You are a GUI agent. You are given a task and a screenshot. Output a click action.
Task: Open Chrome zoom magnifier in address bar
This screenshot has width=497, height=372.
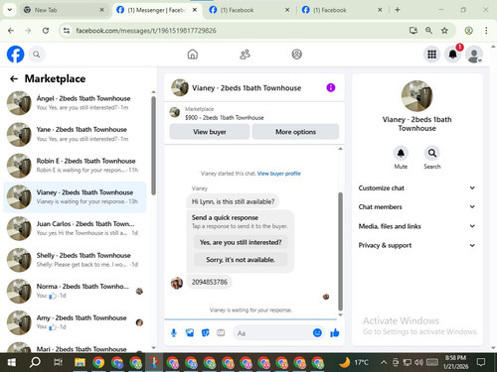[x=428, y=31]
